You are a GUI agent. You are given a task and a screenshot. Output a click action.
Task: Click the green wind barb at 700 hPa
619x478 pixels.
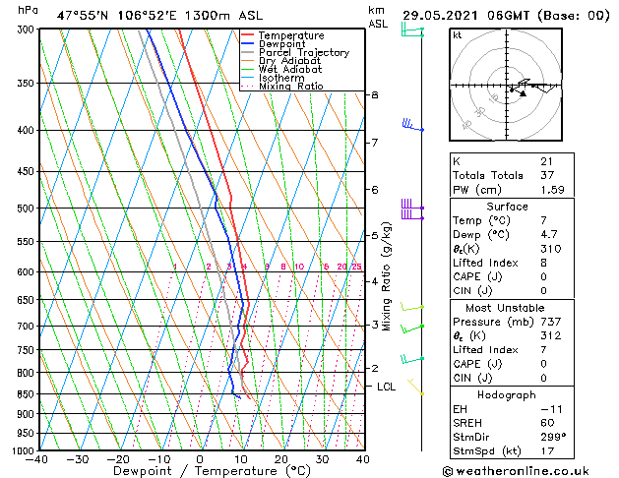412,329
